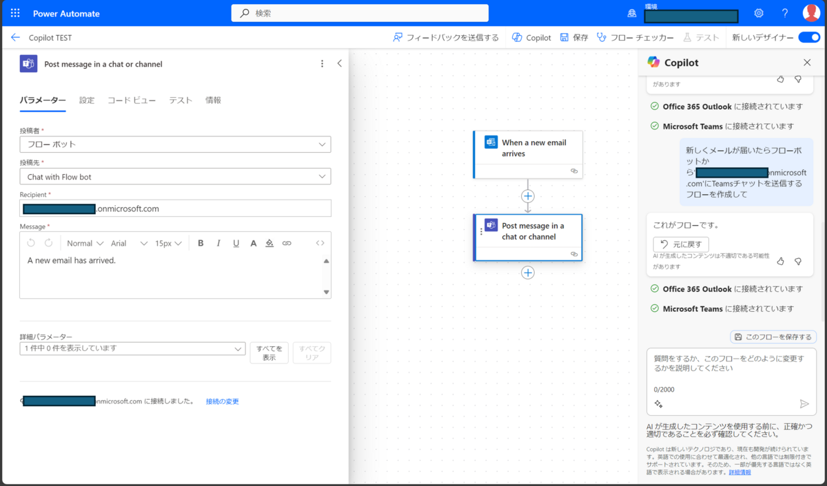Click the redo icon in the message editor
The height and width of the screenshot is (486, 827).
point(48,243)
